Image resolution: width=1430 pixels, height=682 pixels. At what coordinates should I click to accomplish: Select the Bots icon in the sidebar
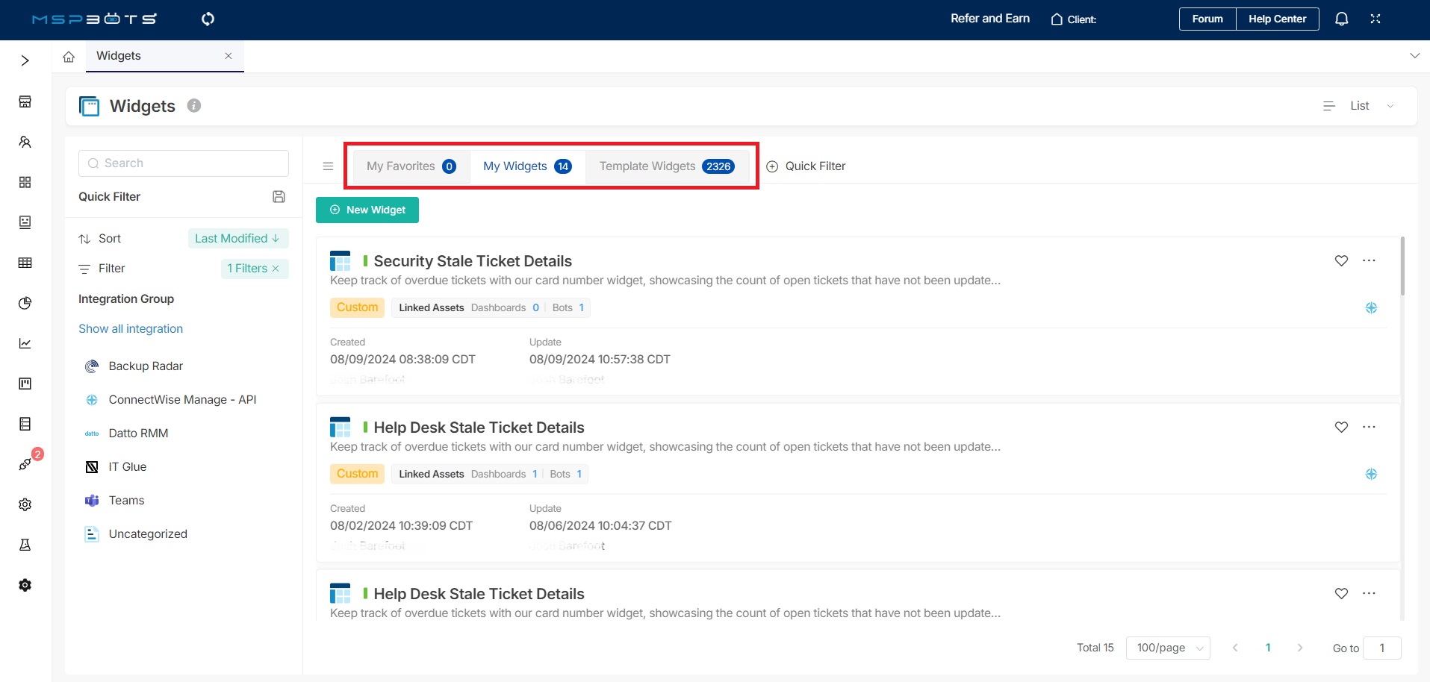[25, 222]
